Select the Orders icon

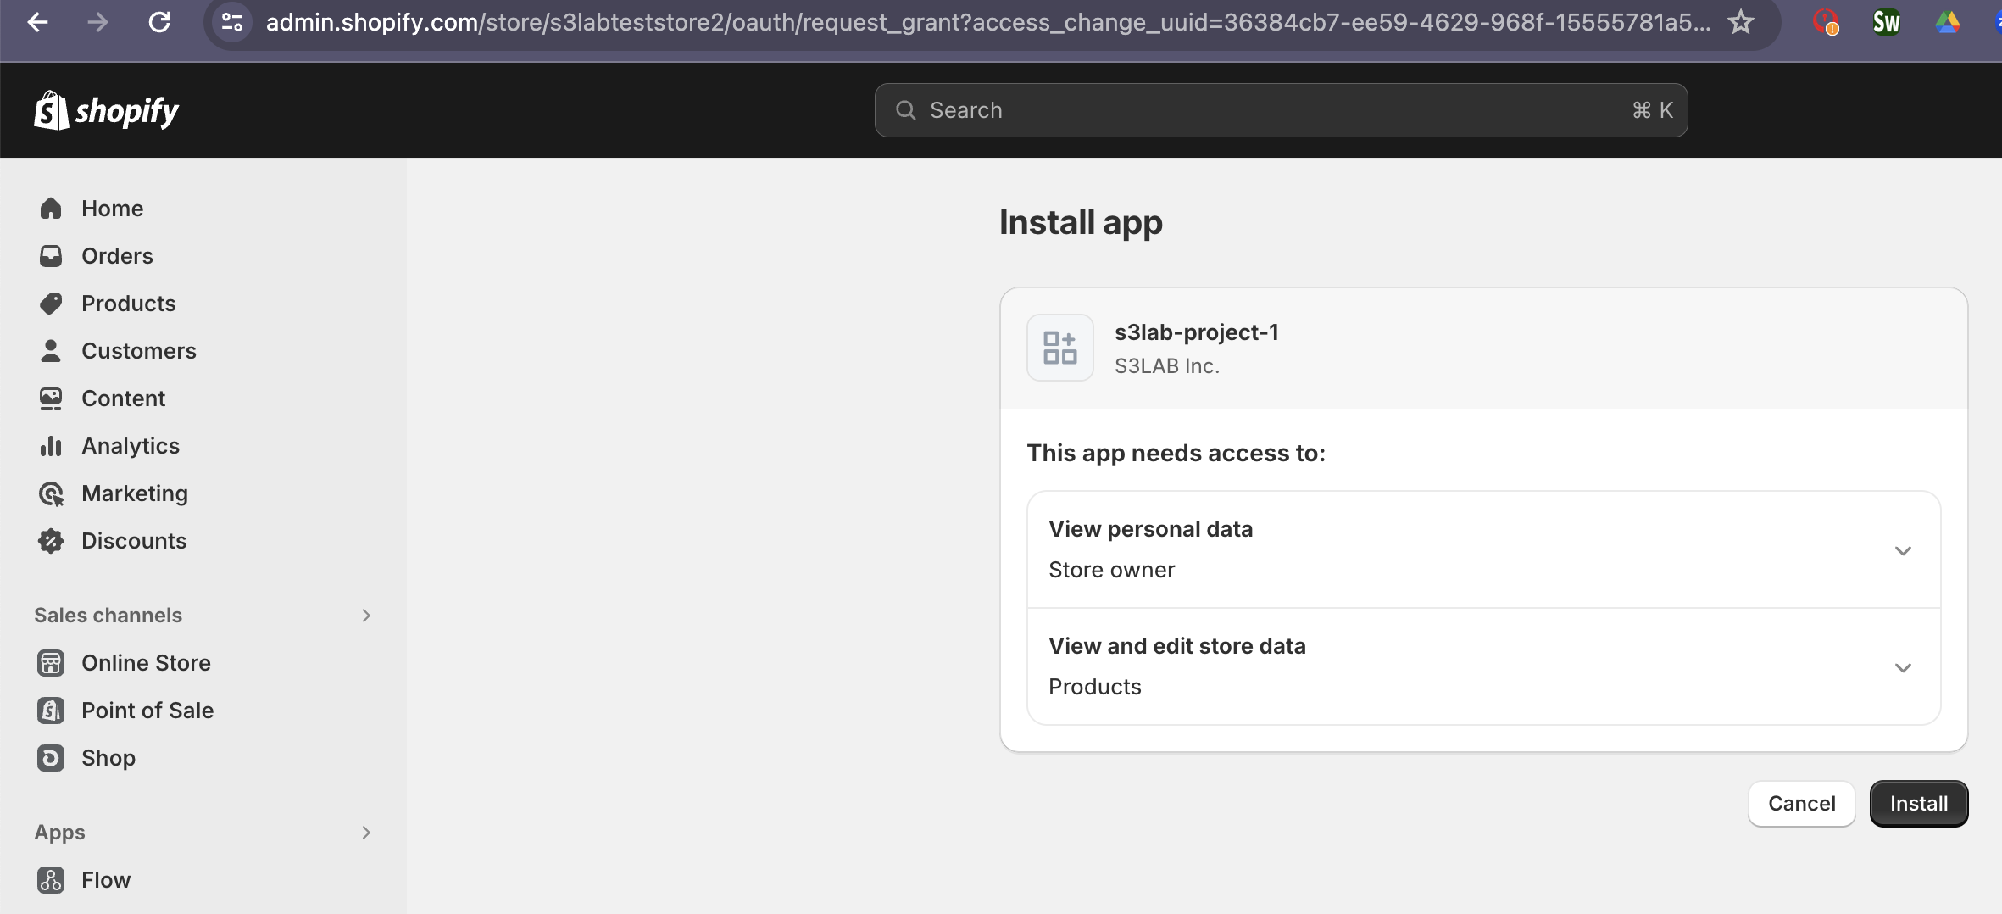click(x=51, y=255)
